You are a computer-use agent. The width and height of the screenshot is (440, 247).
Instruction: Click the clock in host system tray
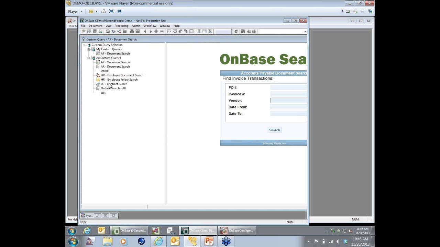(360, 242)
